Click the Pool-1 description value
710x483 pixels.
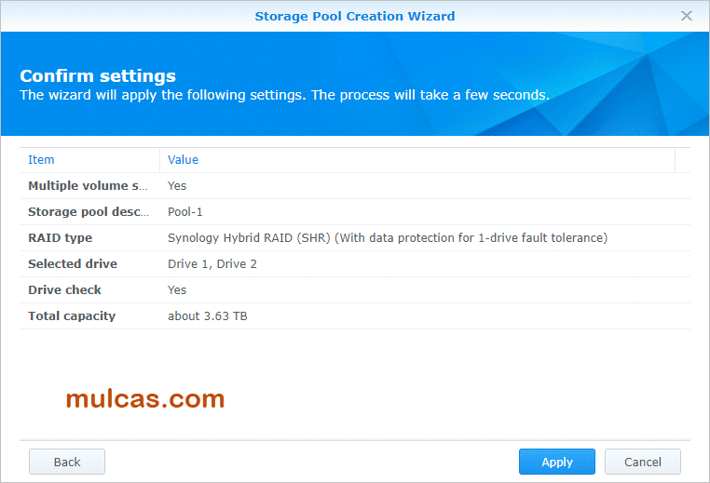(x=185, y=212)
